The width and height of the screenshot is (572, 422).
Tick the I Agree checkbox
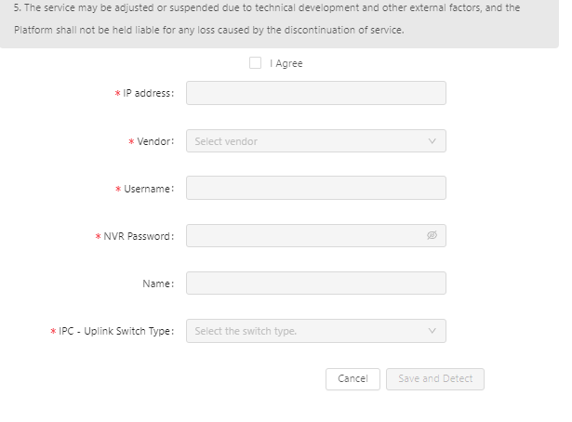(x=255, y=62)
